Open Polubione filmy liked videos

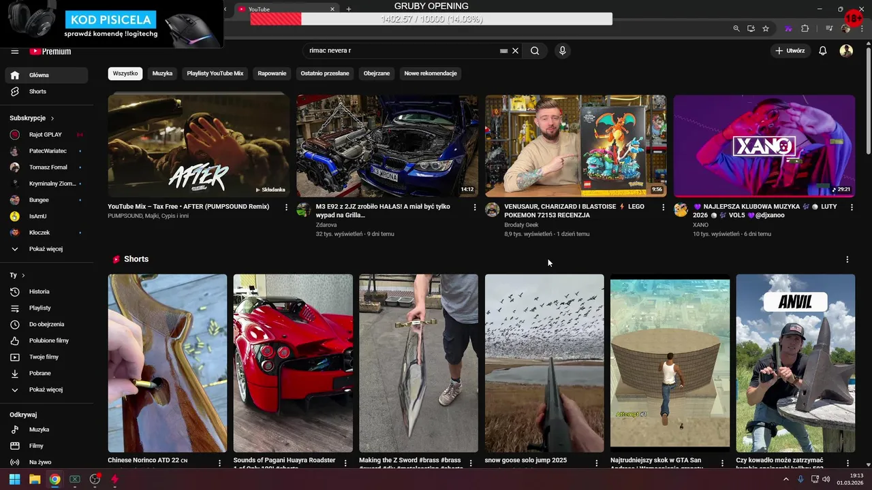(46, 340)
